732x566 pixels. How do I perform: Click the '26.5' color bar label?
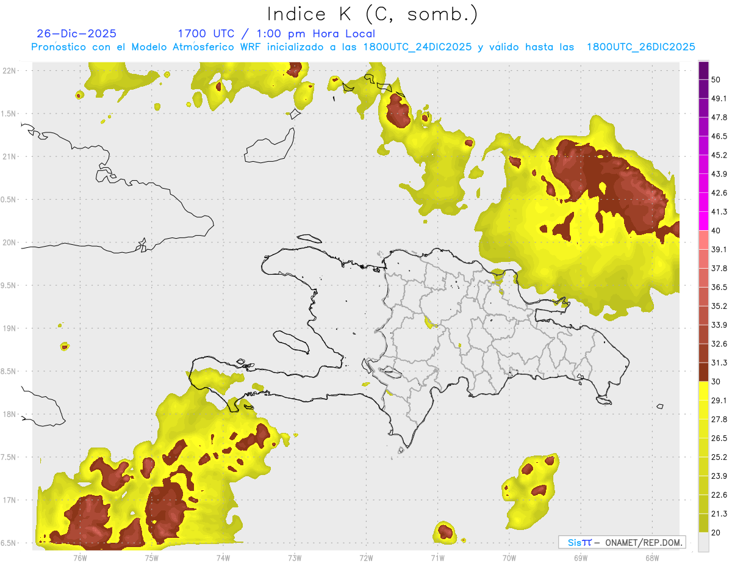[x=719, y=438]
